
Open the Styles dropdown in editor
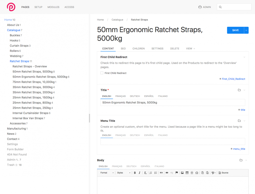124,173
